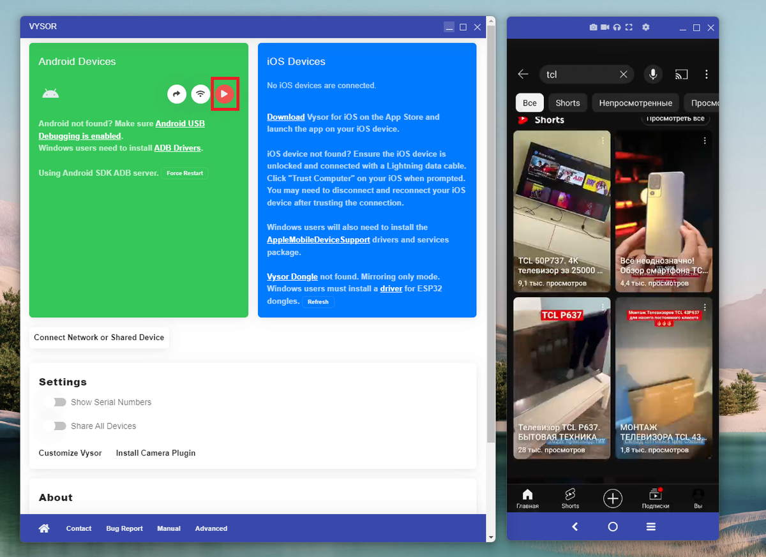The width and height of the screenshot is (766, 557).
Task: Open Advanced in the bottom bar
Action: pyautogui.click(x=211, y=528)
